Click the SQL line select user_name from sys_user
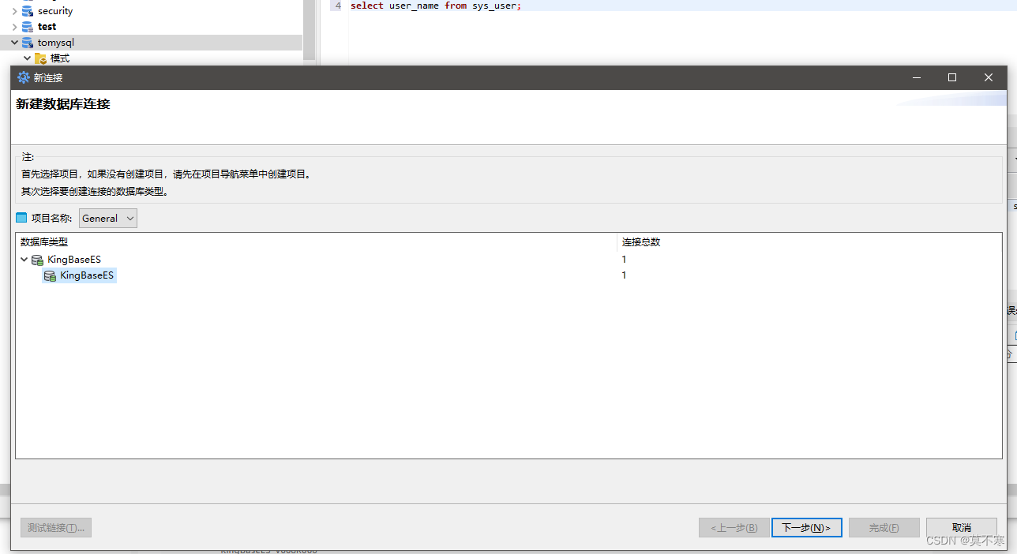Screen dimensions: 1017x554 [x=436, y=6]
